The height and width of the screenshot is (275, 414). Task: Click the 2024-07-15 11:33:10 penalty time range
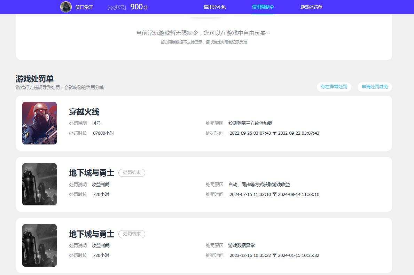point(274,195)
